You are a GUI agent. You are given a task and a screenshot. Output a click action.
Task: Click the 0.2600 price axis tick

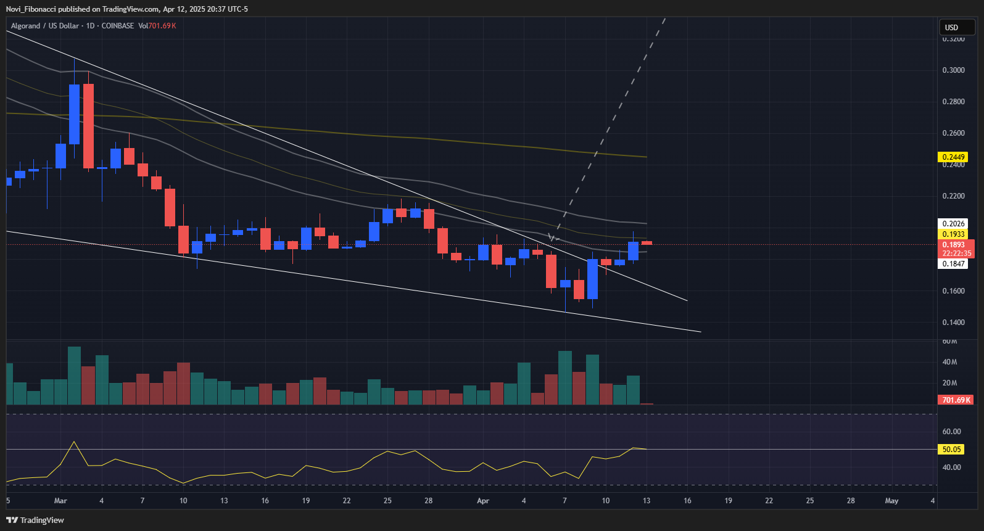tap(953, 133)
